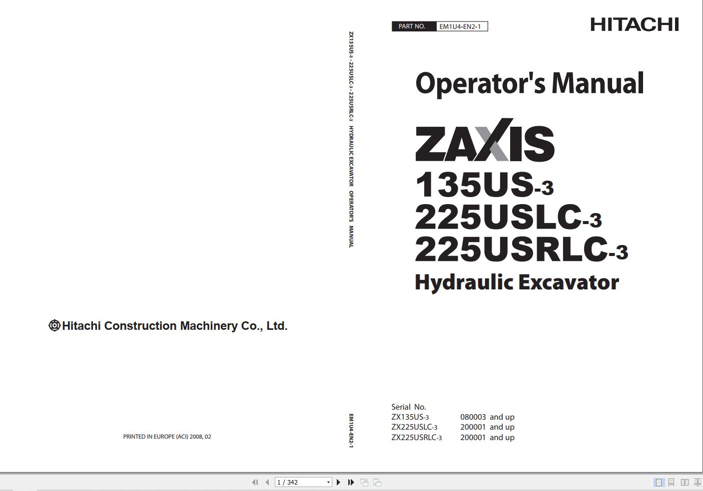Select single page layout

[x=659, y=482]
